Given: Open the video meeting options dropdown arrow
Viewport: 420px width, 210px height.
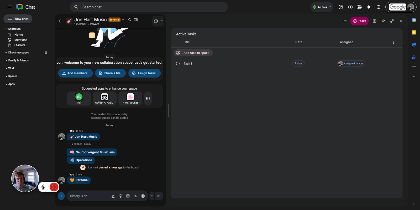Looking at the screenshot, I should [162, 21].
